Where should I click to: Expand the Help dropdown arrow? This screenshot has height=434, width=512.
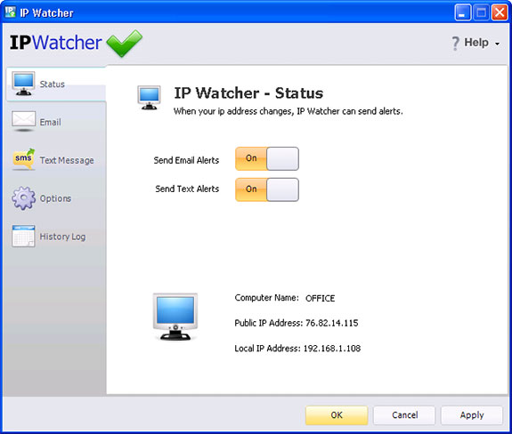click(x=497, y=44)
